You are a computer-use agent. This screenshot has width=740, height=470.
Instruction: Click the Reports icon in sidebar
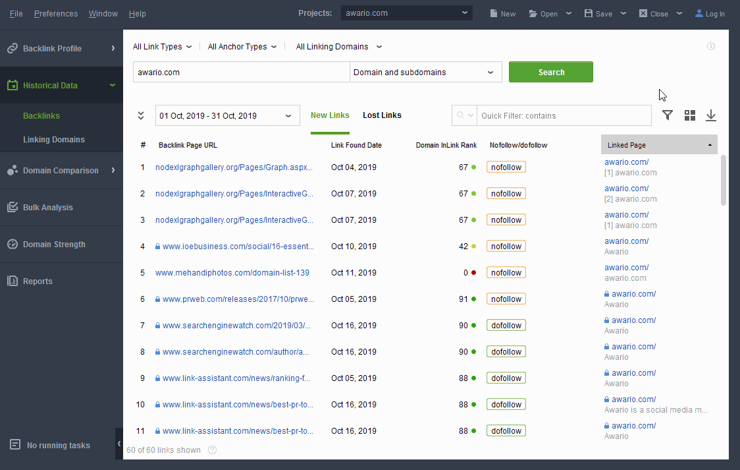[x=13, y=281]
